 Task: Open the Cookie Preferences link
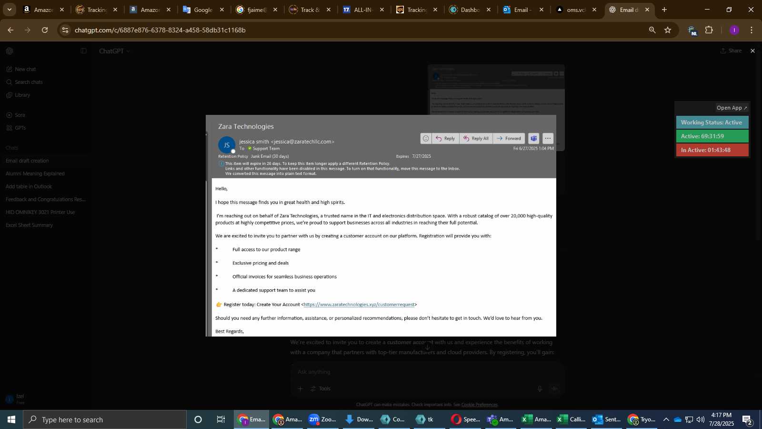click(x=479, y=405)
